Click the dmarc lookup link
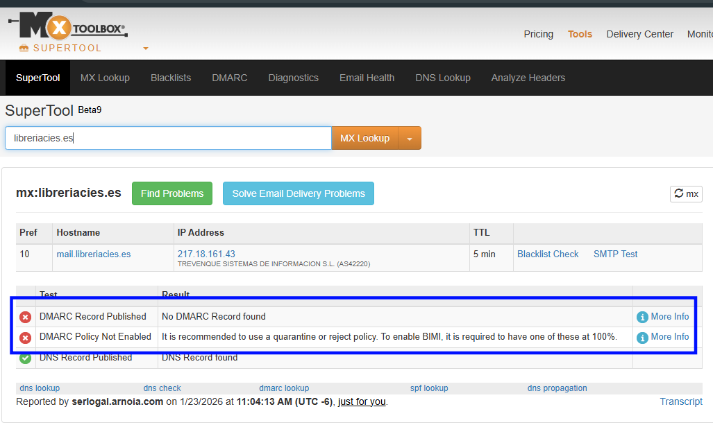The image size is (713, 425). (x=284, y=388)
